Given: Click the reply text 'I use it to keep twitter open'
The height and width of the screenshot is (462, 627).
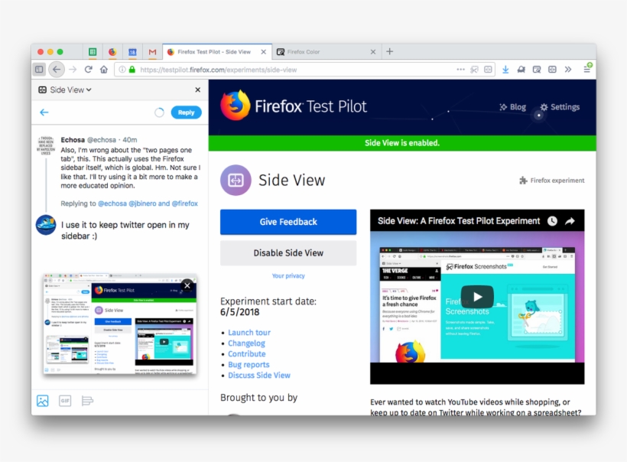Looking at the screenshot, I should coord(125,230).
